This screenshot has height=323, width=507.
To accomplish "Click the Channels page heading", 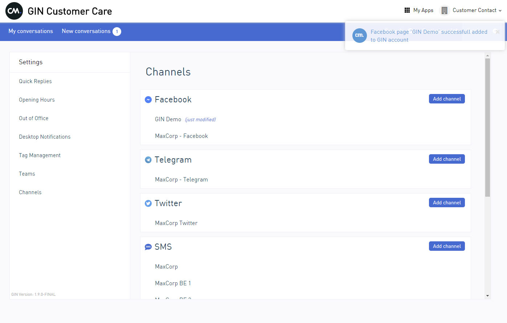I will (x=168, y=72).
